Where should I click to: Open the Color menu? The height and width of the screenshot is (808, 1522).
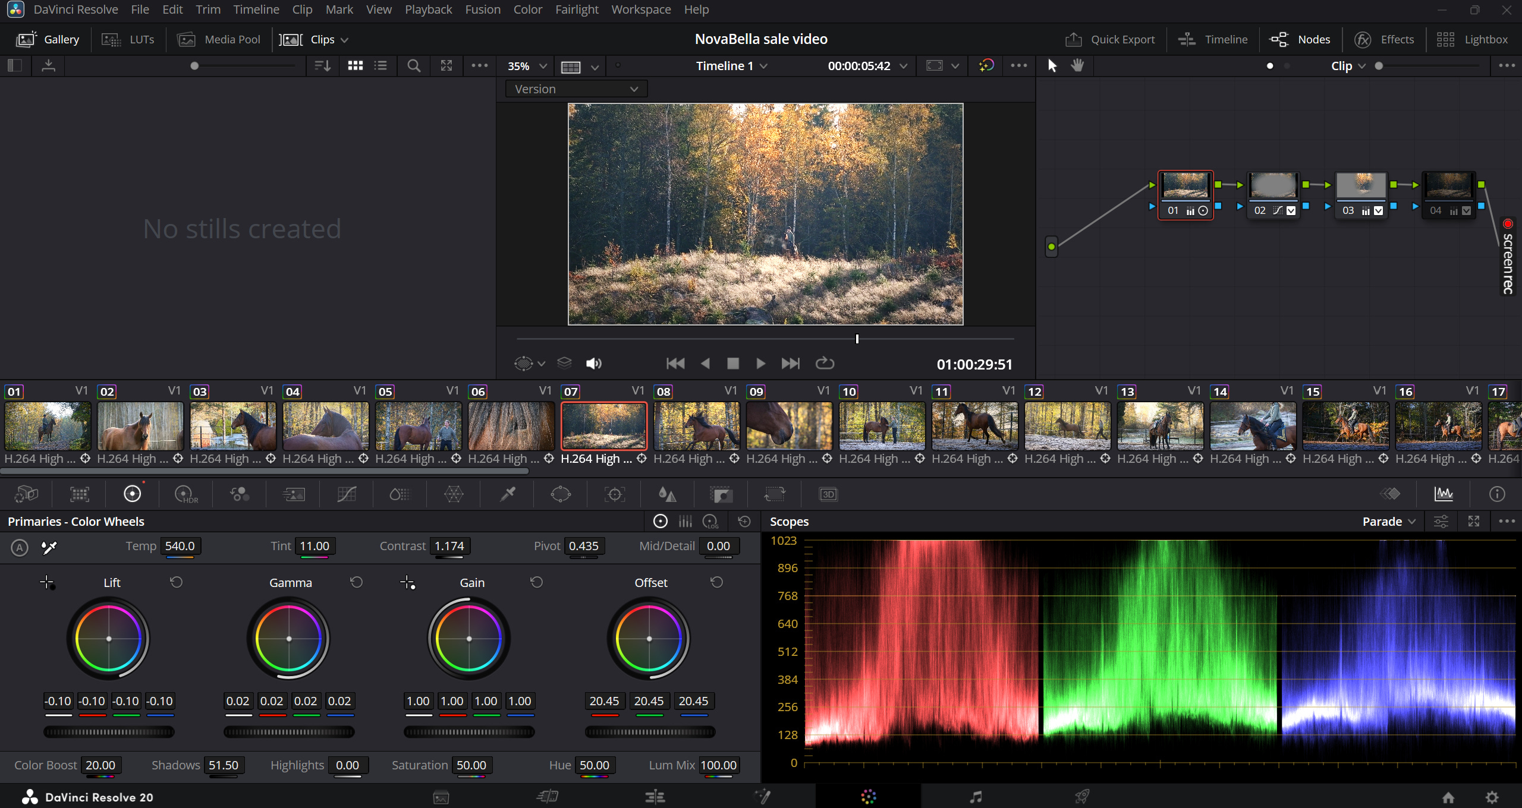point(528,10)
